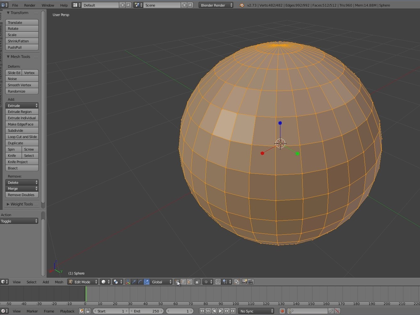Open the snap element type selector

227,282
